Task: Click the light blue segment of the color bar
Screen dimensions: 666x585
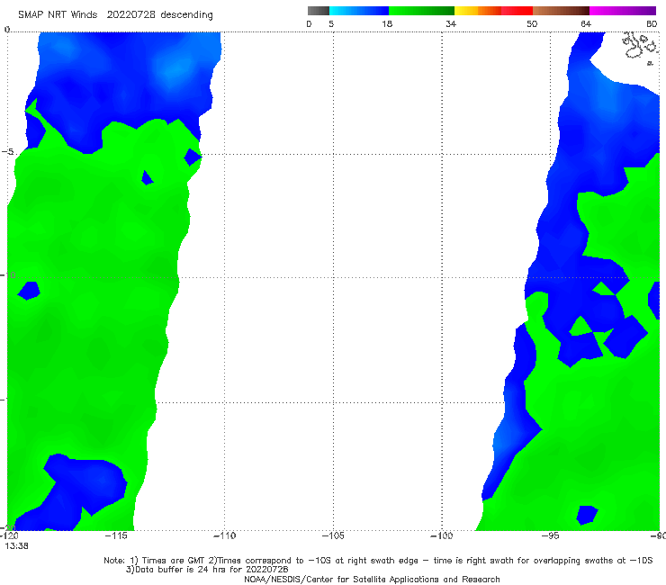Action: pyautogui.click(x=359, y=11)
